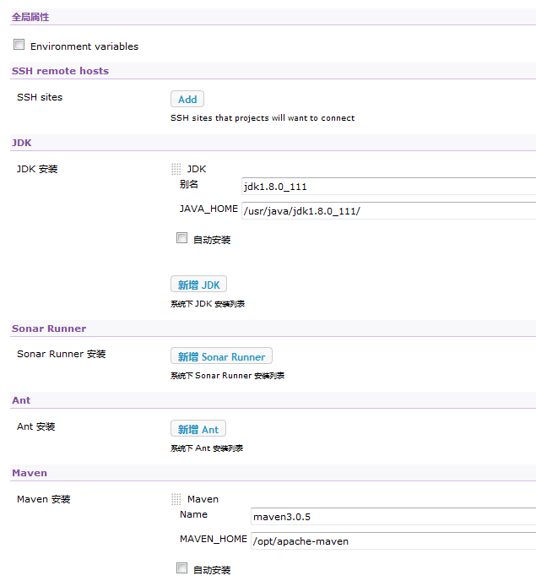Click the Maven 安装 label
This screenshot has width=536, height=581.
point(44,499)
